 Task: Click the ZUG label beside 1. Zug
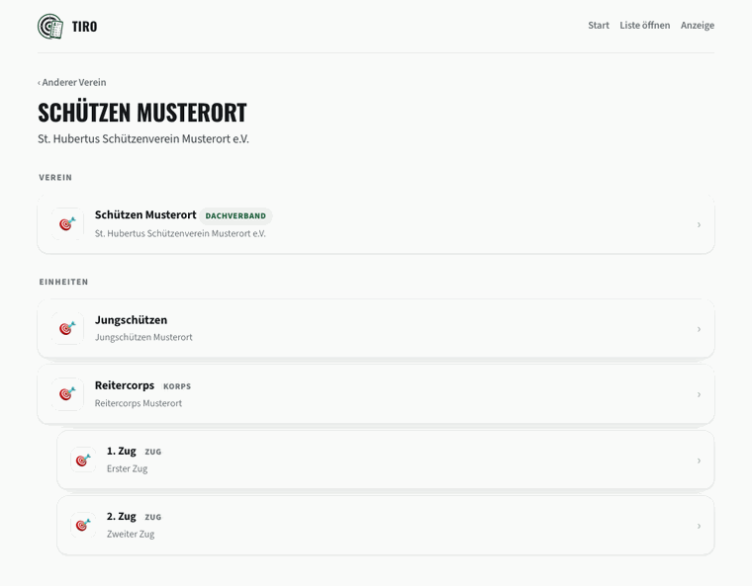click(153, 452)
